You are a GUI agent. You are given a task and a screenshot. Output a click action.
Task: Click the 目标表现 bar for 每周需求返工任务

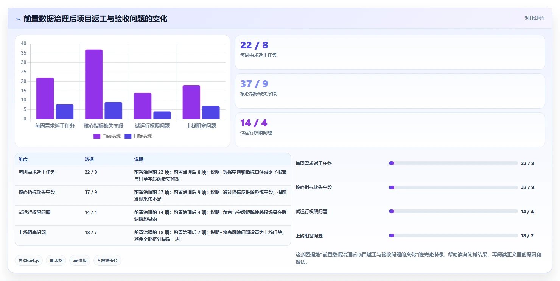coord(65,111)
